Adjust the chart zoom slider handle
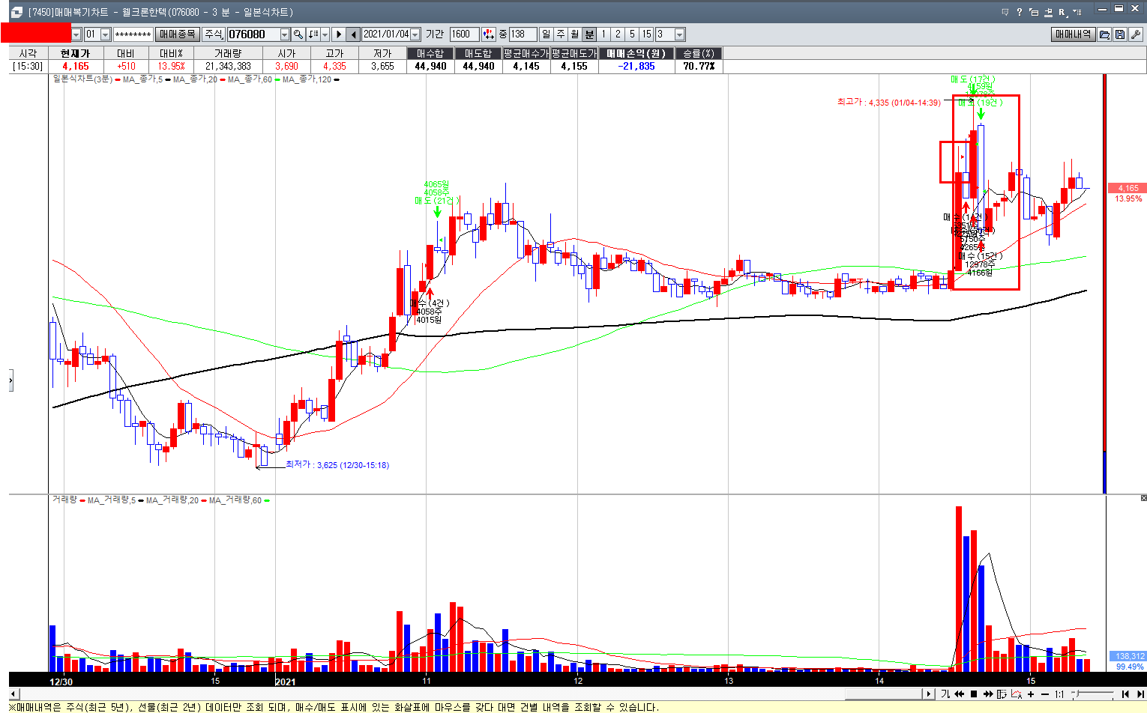1147x713 pixels. pyautogui.click(x=1077, y=694)
